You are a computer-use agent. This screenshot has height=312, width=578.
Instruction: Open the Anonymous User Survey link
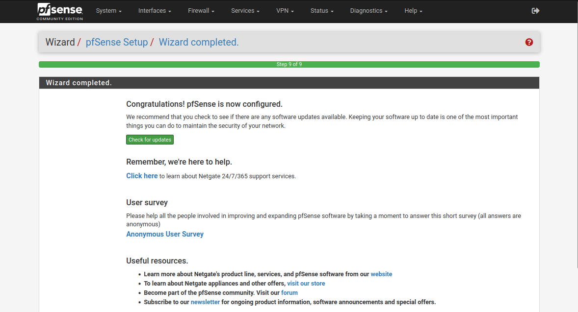click(165, 234)
